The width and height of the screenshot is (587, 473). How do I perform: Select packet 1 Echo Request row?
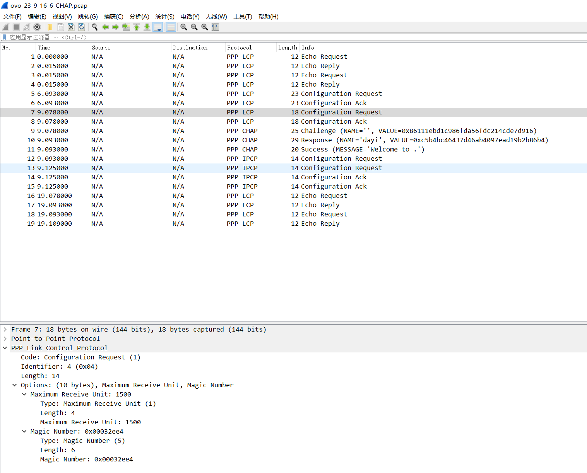point(293,56)
